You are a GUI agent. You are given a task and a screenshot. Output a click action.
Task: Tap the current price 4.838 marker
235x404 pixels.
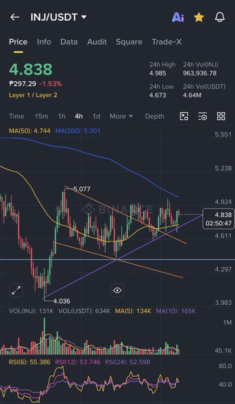coord(218,219)
